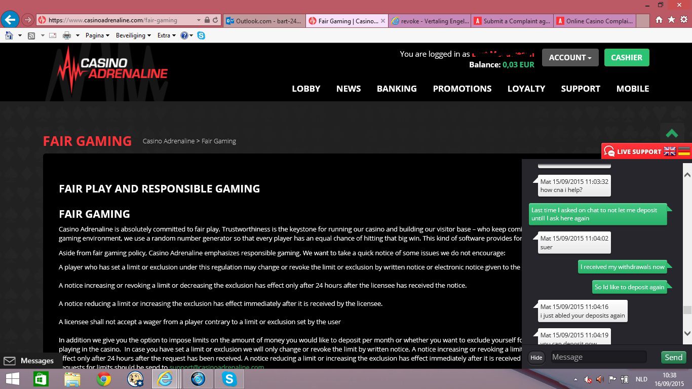
Task: Click the 'I received my withdrawals now' chat message
Action: click(x=623, y=267)
